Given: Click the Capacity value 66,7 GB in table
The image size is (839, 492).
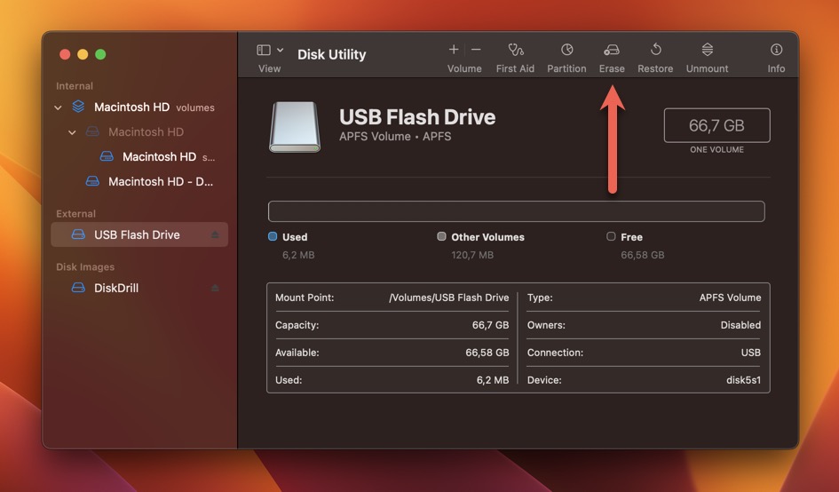Looking at the screenshot, I should click(490, 325).
